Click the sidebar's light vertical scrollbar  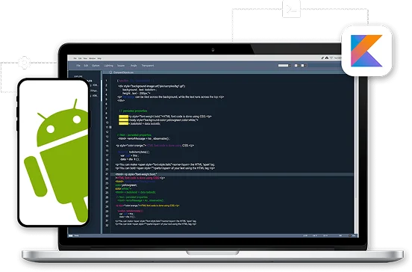click(x=102, y=90)
